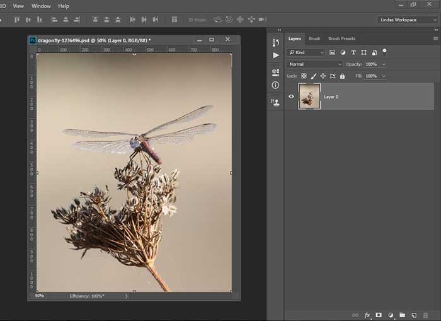Viewport: 441px width, 321px height.
Task: Click 3D zoom video camera icon
Action: pos(263,20)
